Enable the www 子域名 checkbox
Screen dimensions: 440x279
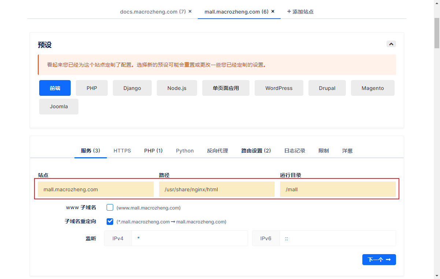point(110,207)
